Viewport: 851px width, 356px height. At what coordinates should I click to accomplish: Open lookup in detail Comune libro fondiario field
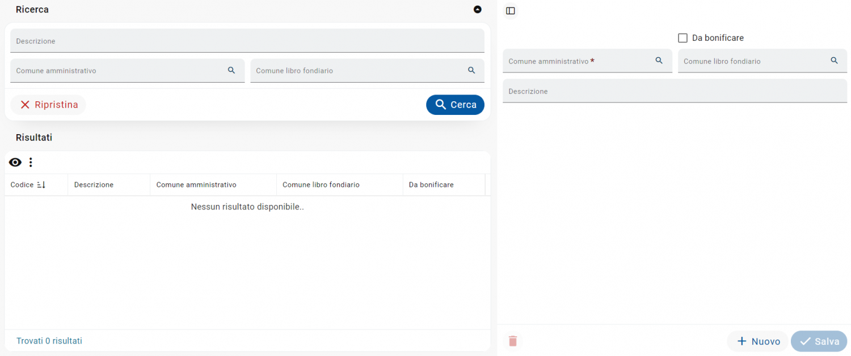(835, 61)
